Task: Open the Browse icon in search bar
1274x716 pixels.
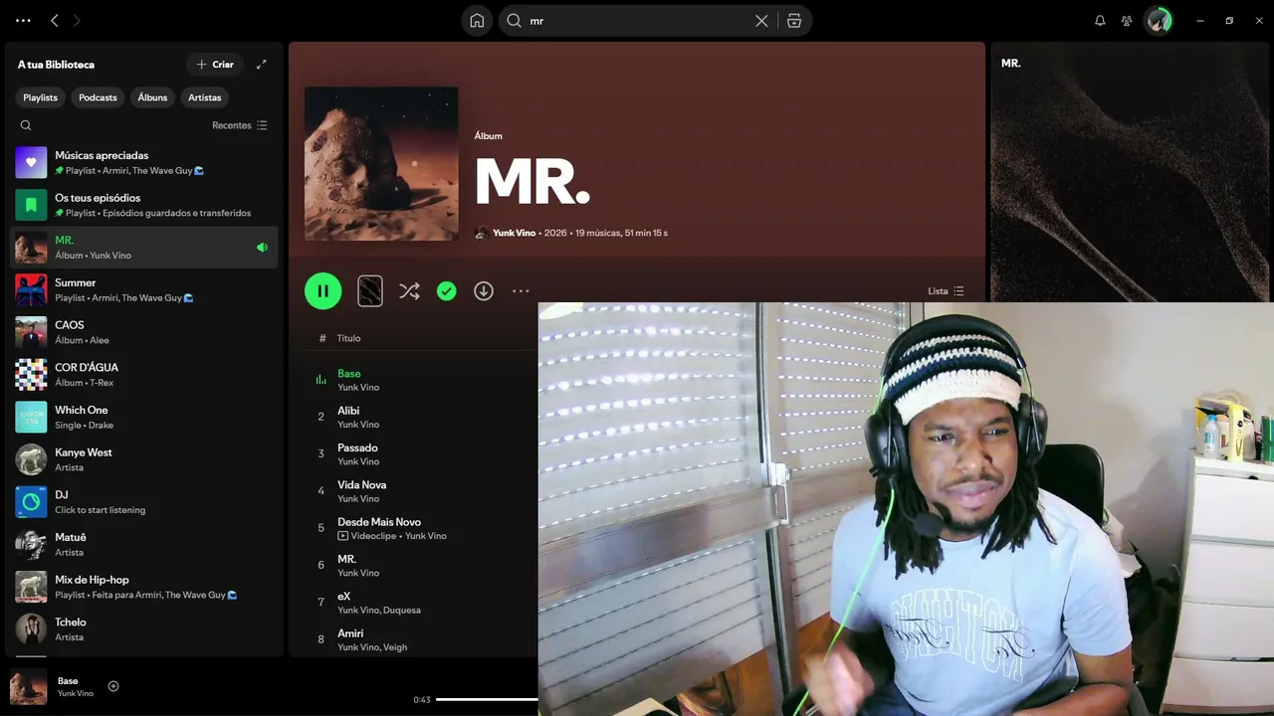Action: 794,21
